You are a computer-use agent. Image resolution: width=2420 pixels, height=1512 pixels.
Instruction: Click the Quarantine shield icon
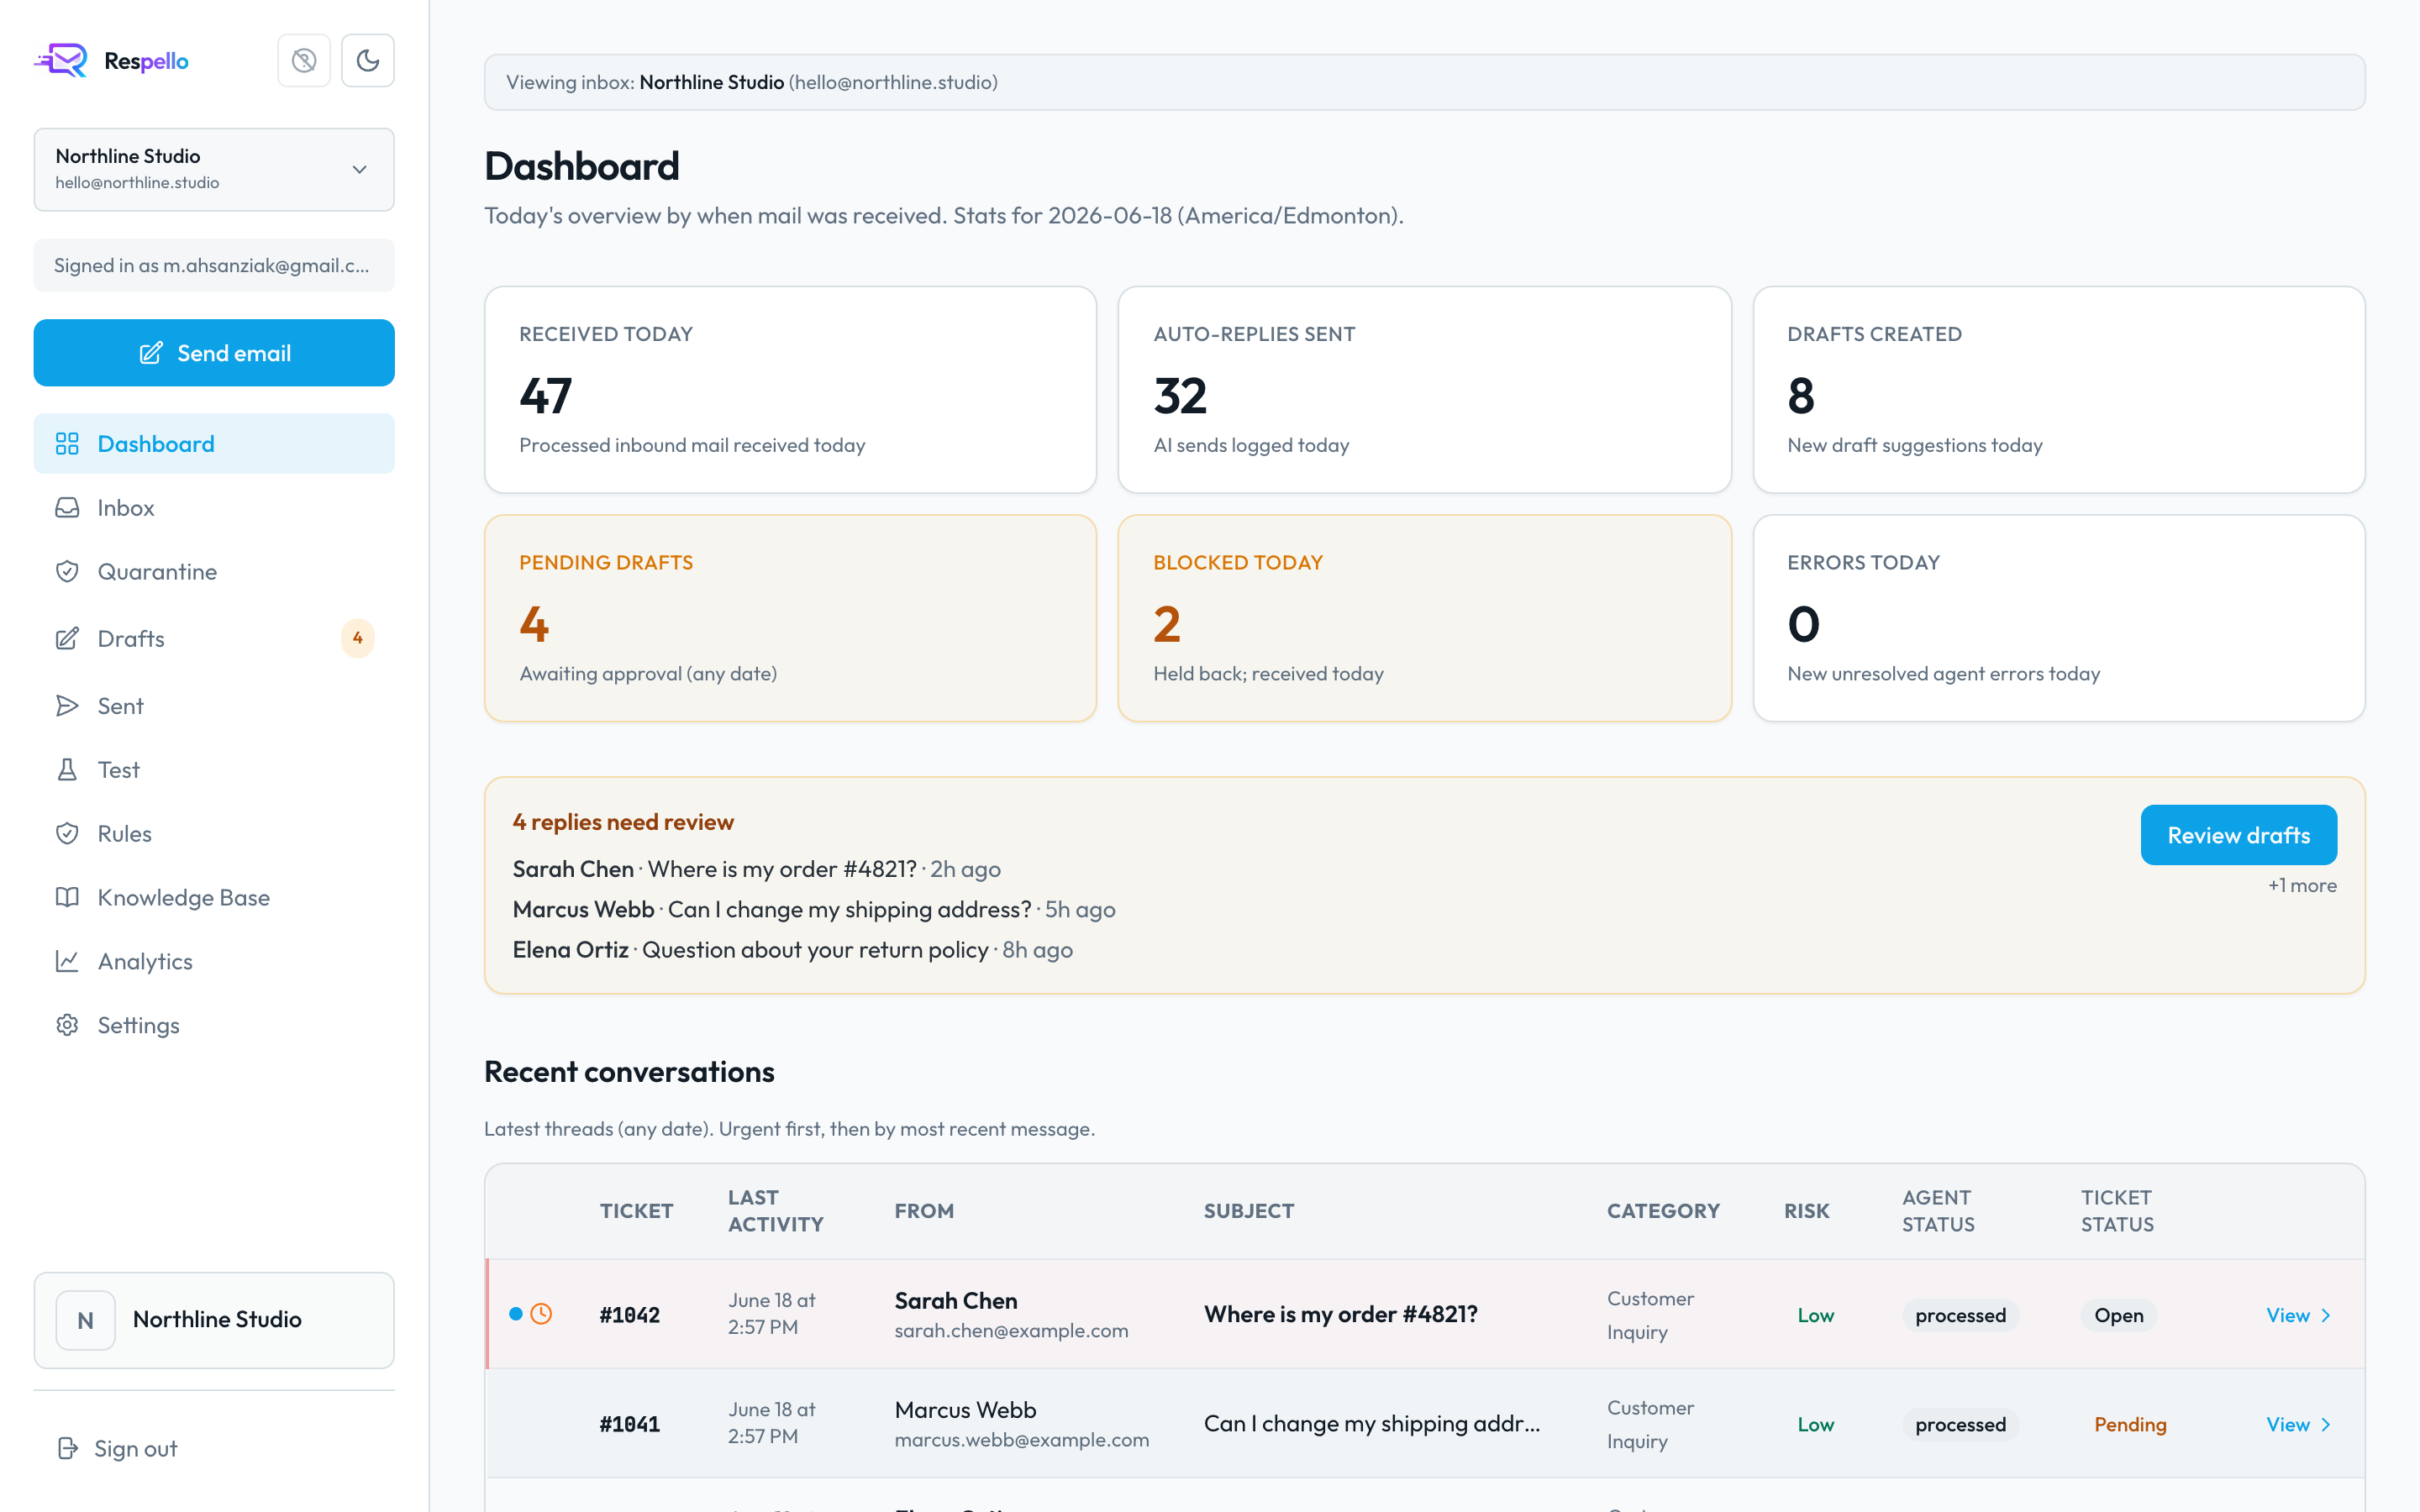coord(67,572)
